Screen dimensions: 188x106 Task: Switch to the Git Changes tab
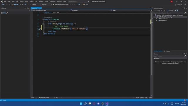pos(167,51)
